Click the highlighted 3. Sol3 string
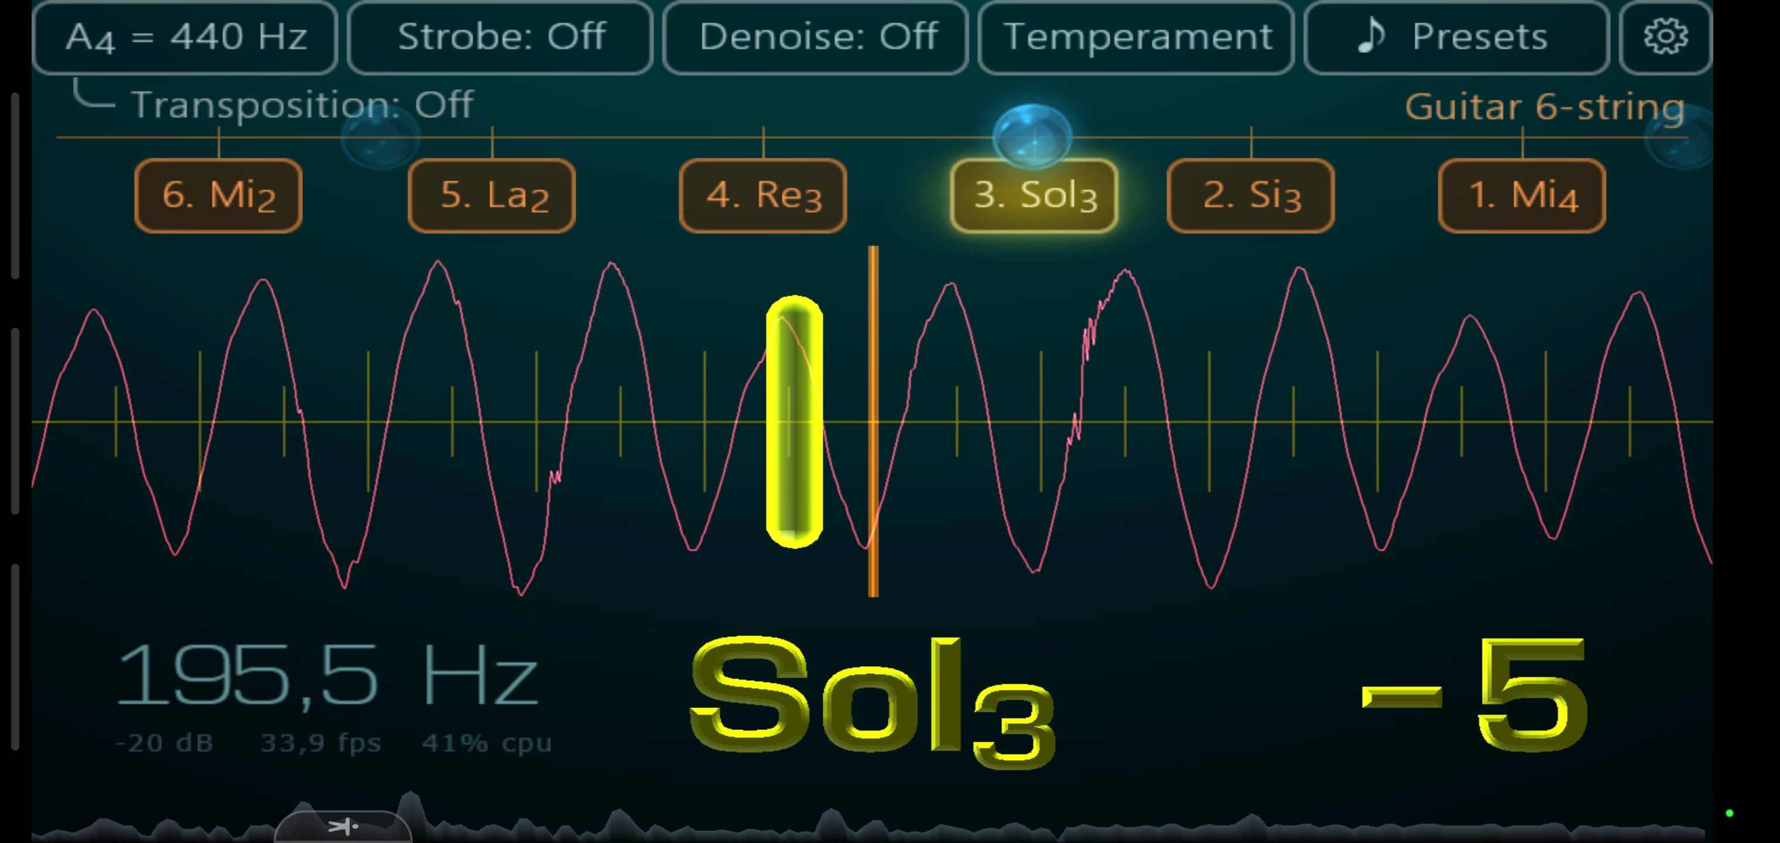1780x843 pixels. [1035, 196]
